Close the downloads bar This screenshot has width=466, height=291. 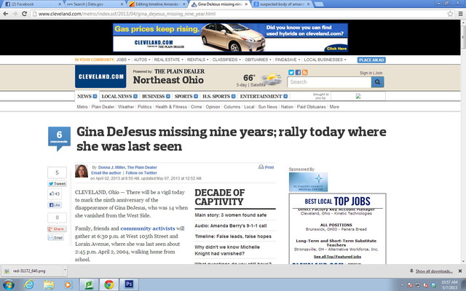point(460,271)
